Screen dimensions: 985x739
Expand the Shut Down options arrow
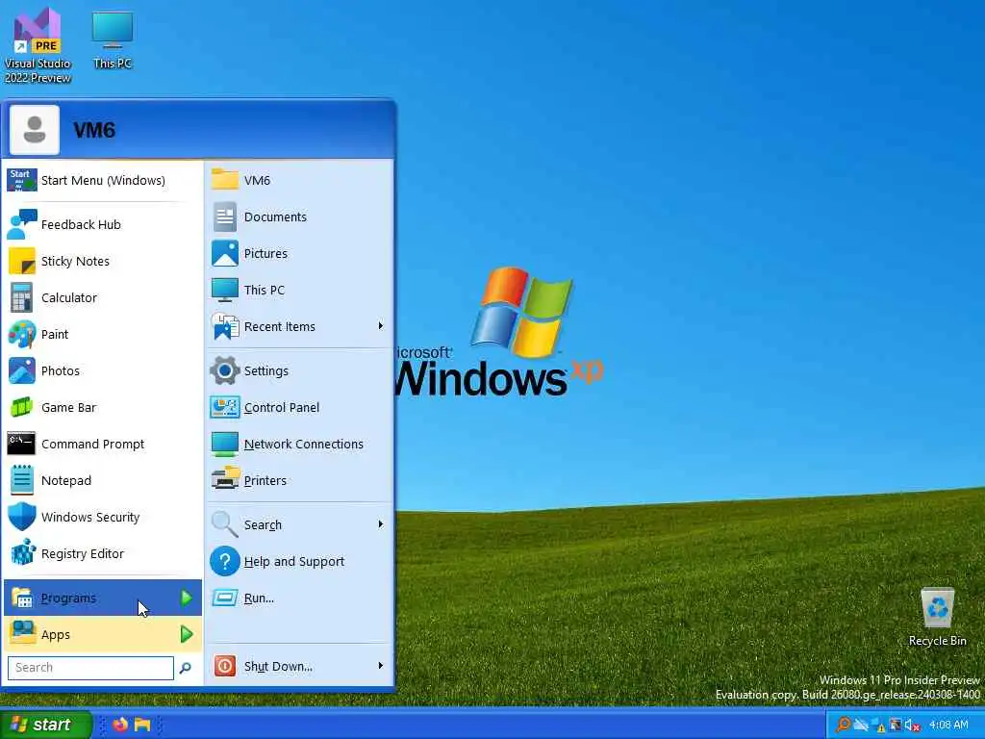coord(381,666)
